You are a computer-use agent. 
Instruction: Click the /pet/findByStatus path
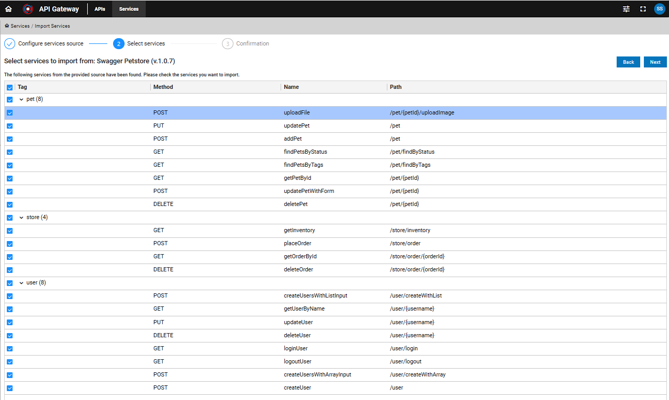click(412, 152)
